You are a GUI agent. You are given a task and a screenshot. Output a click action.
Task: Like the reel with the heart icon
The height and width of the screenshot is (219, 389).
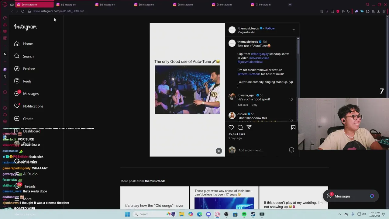pyautogui.click(x=231, y=127)
